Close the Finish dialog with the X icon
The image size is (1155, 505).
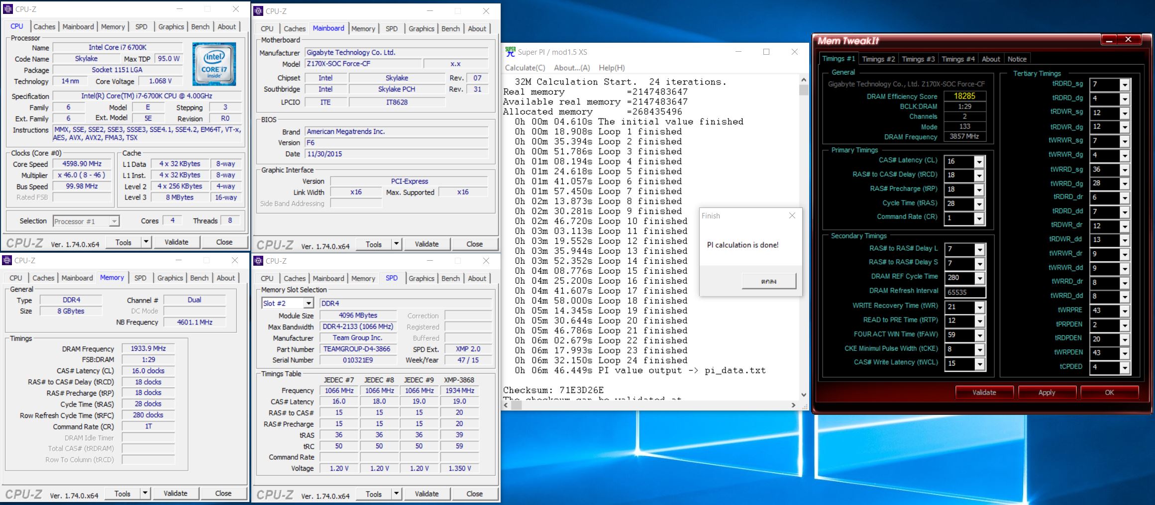pyautogui.click(x=792, y=215)
